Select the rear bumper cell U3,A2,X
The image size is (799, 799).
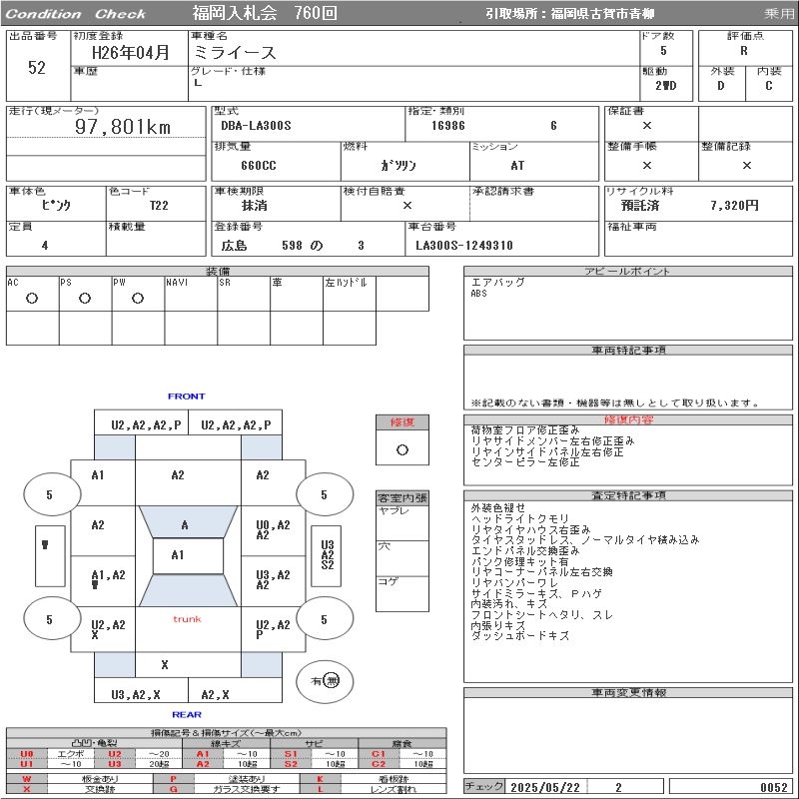(x=136, y=694)
